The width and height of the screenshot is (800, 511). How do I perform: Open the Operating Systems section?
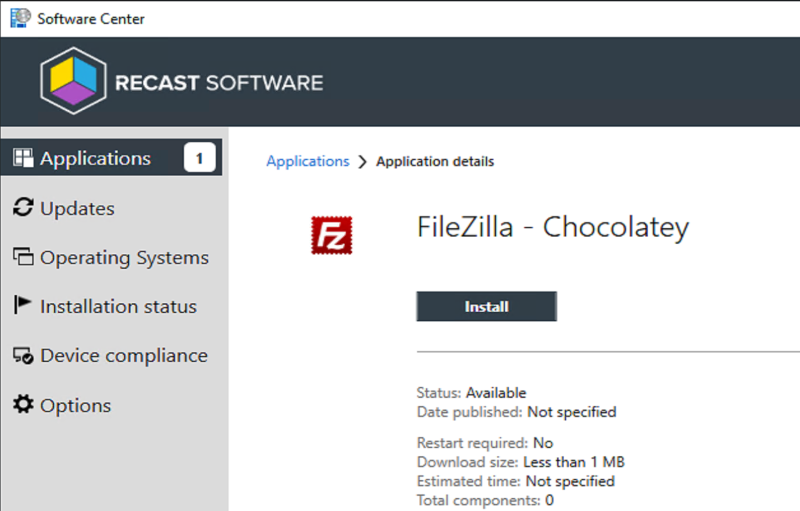[x=124, y=258]
